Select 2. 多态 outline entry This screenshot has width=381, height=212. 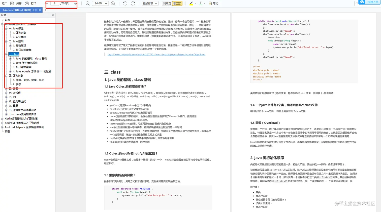[17, 84]
